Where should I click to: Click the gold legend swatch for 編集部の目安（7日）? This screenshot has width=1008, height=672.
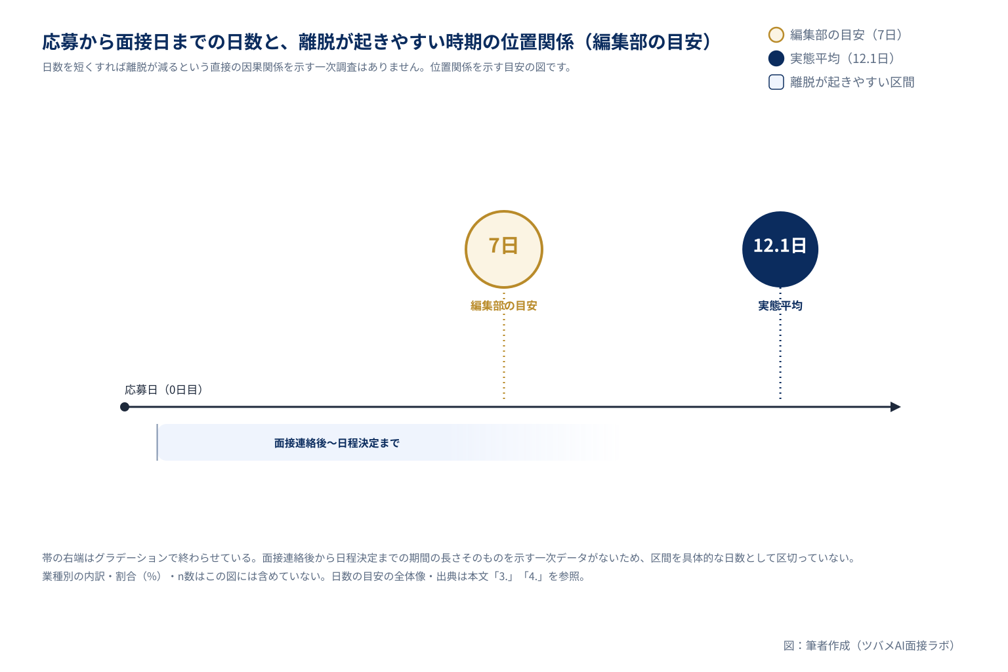(x=776, y=35)
